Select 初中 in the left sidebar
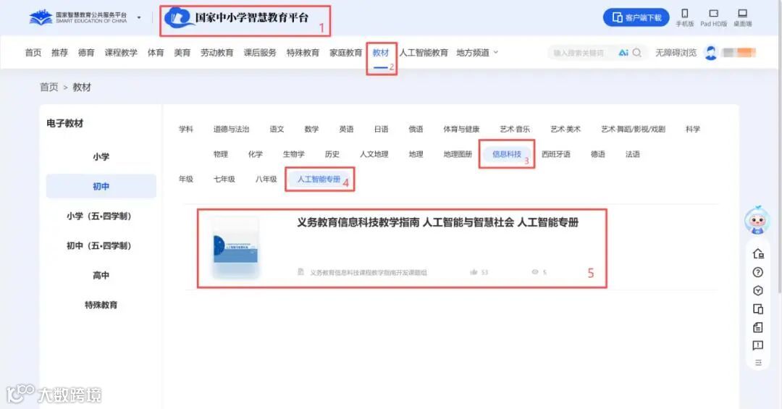 pos(101,186)
